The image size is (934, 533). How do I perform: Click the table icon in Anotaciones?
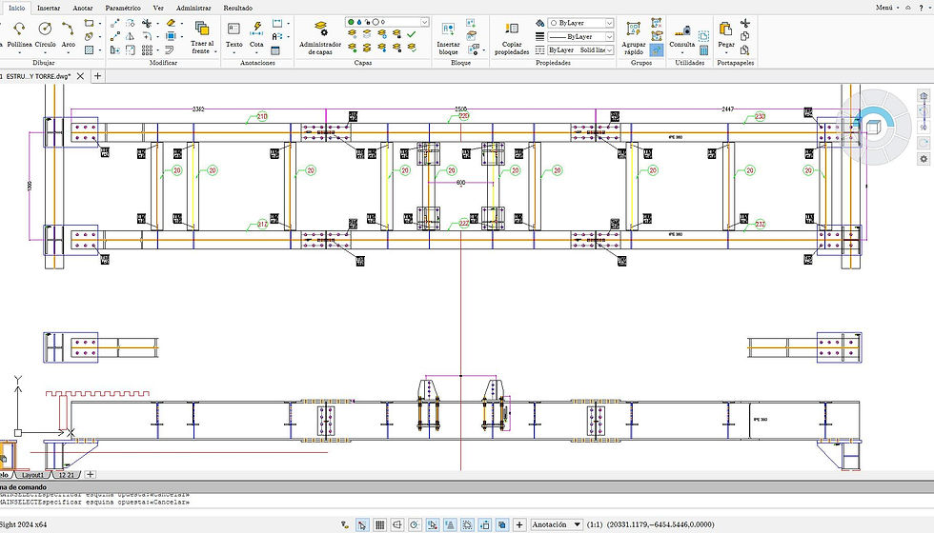275,50
